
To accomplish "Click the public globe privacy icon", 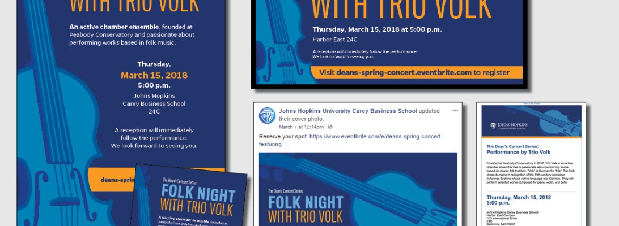I will [330, 127].
